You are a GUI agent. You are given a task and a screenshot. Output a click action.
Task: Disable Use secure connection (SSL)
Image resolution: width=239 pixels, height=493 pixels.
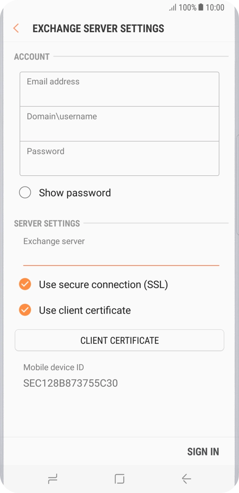pos(25,284)
